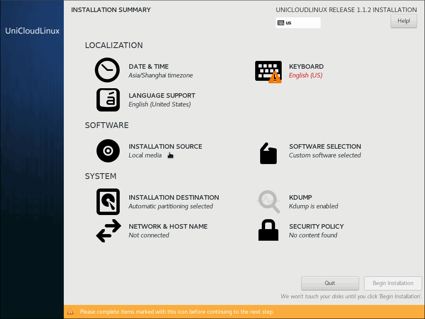Open Language Support icon

tap(108, 100)
